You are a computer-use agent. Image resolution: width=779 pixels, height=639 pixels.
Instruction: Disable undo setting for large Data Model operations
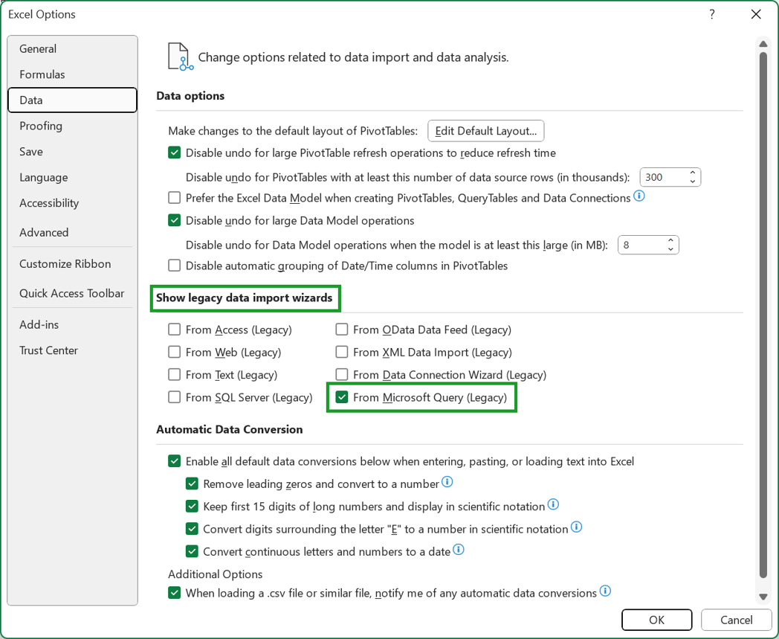(173, 220)
